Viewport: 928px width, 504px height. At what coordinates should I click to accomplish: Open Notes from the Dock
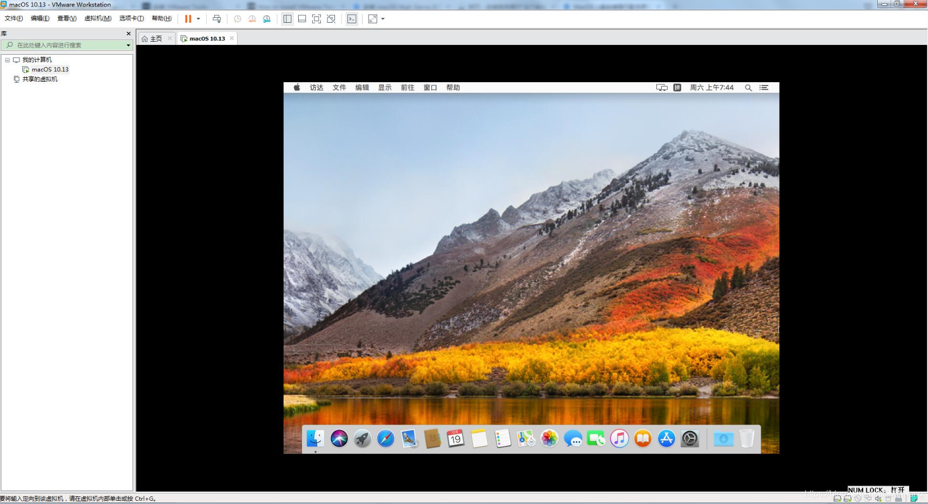(x=479, y=439)
